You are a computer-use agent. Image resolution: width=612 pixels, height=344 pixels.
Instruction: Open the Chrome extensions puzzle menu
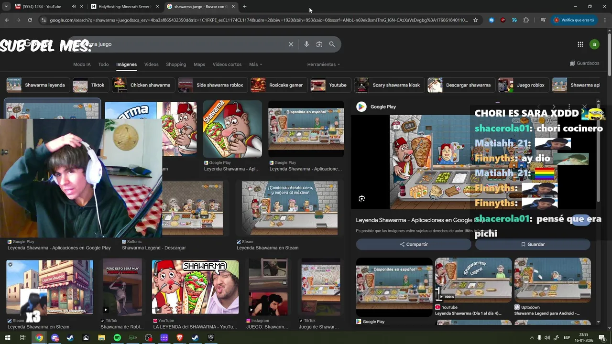point(526,20)
